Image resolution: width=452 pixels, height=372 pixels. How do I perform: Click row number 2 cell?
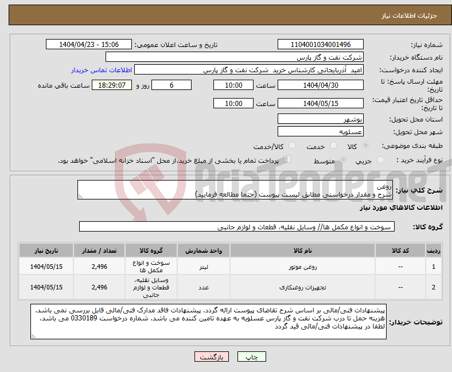coord(433,288)
